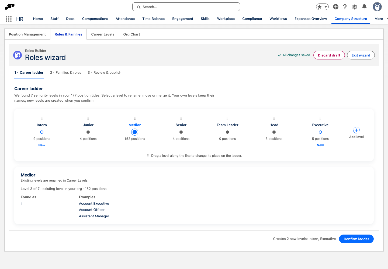The image size is (388, 269).
Task: Switch to the Career Levels tab
Action: pyautogui.click(x=103, y=34)
